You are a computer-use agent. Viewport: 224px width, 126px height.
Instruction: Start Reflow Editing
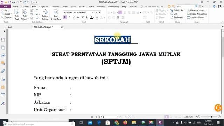tap(45, 15)
